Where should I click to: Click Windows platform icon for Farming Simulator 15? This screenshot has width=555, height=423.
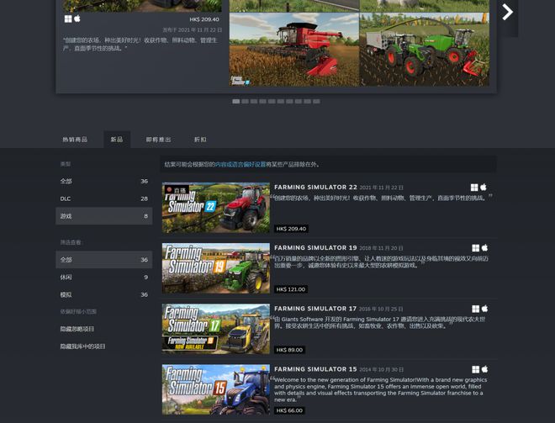(476, 369)
